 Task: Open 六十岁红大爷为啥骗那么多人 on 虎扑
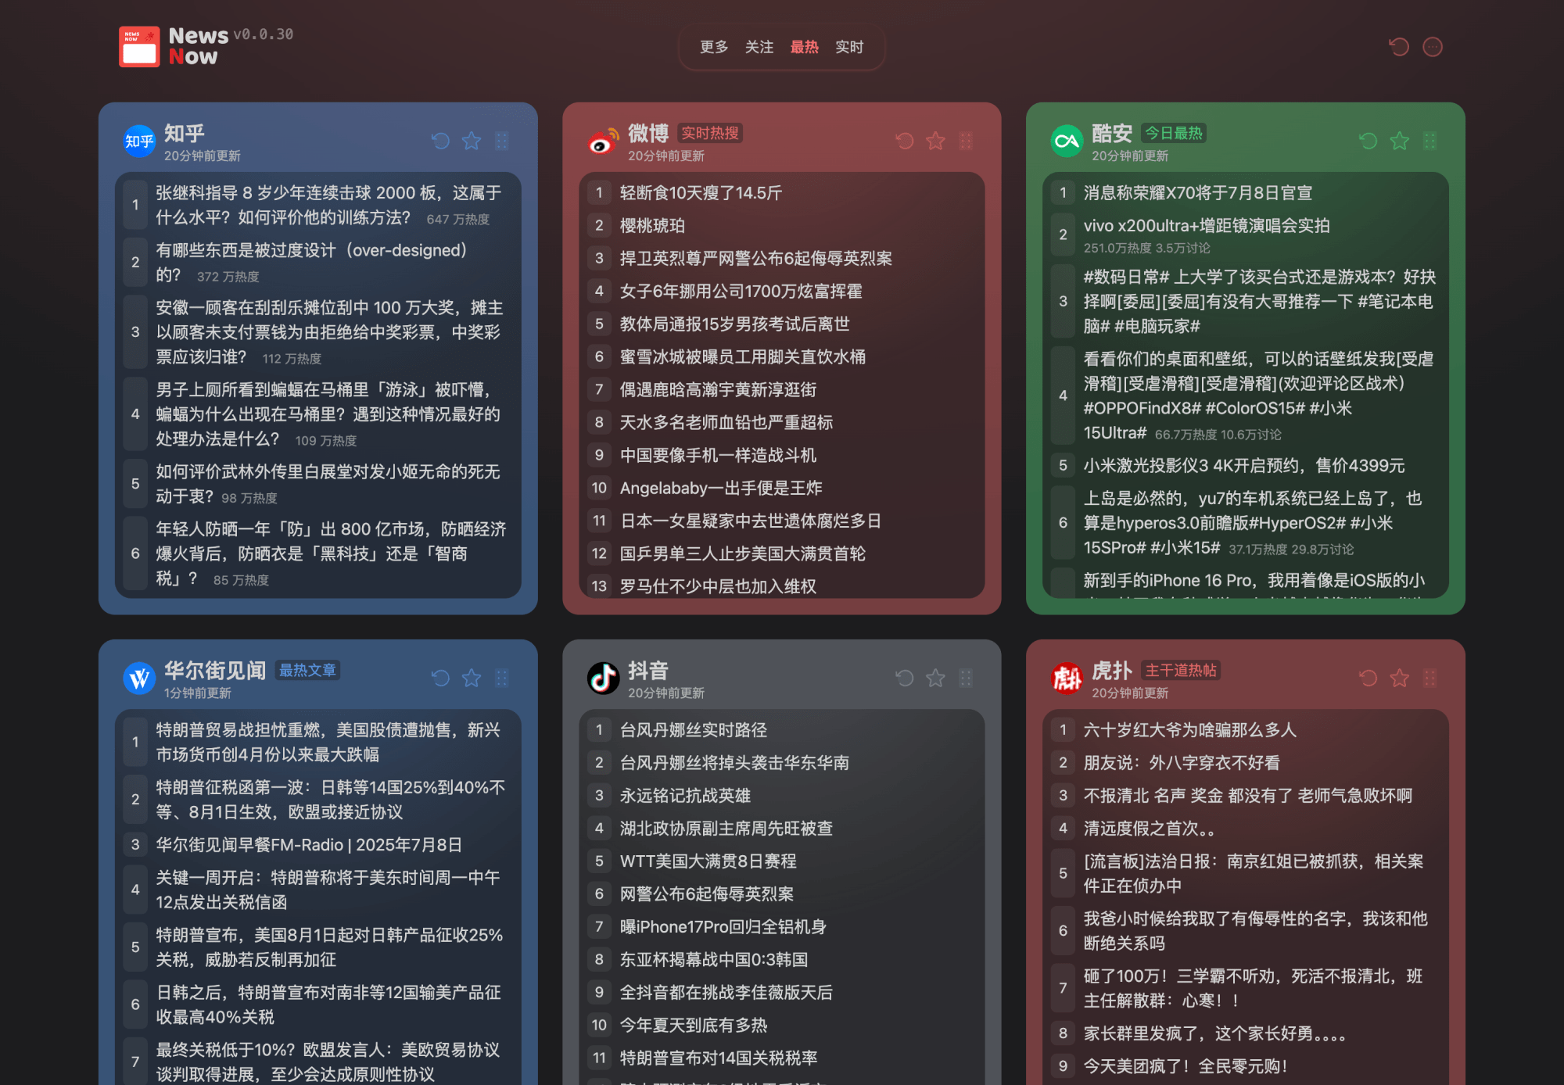[1245, 730]
